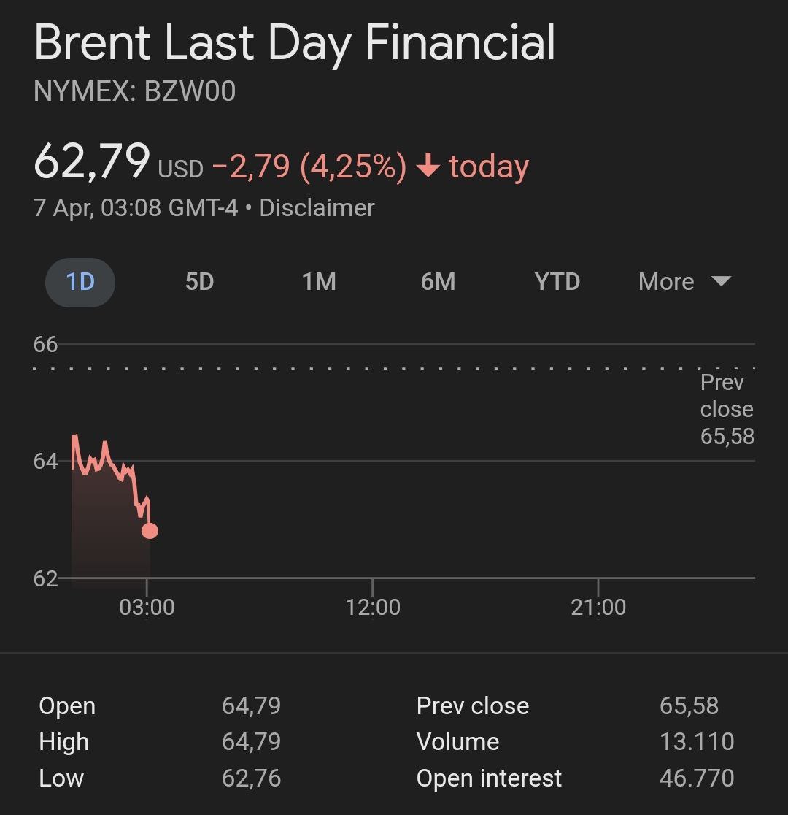Screen dimensions: 788x815
Task: Switch to the 5D chart range
Action: point(199,282)
